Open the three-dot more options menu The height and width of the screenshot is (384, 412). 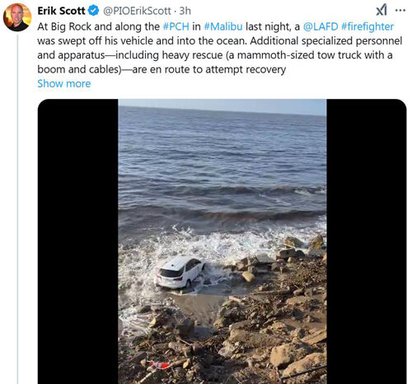point(400,11)
